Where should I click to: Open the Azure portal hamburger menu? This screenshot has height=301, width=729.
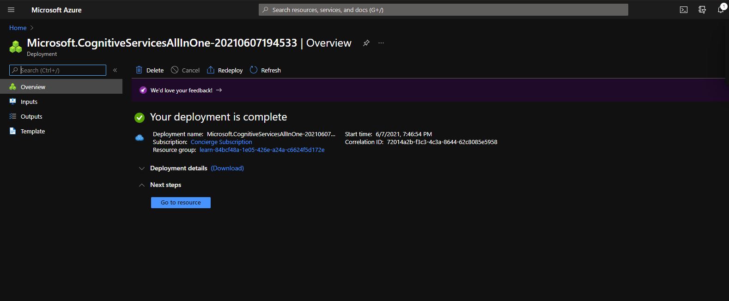[11, 10]
